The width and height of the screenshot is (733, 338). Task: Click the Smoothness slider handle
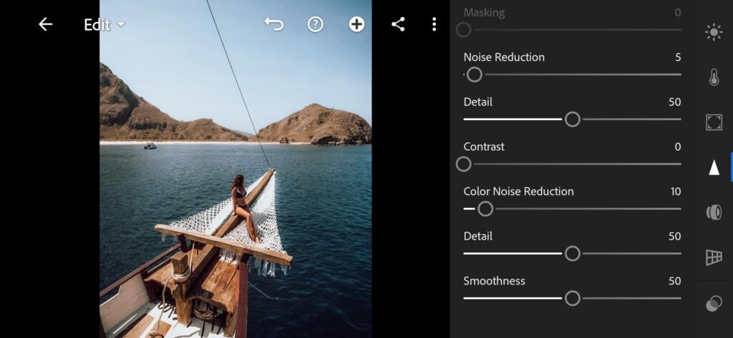point(572,298)
